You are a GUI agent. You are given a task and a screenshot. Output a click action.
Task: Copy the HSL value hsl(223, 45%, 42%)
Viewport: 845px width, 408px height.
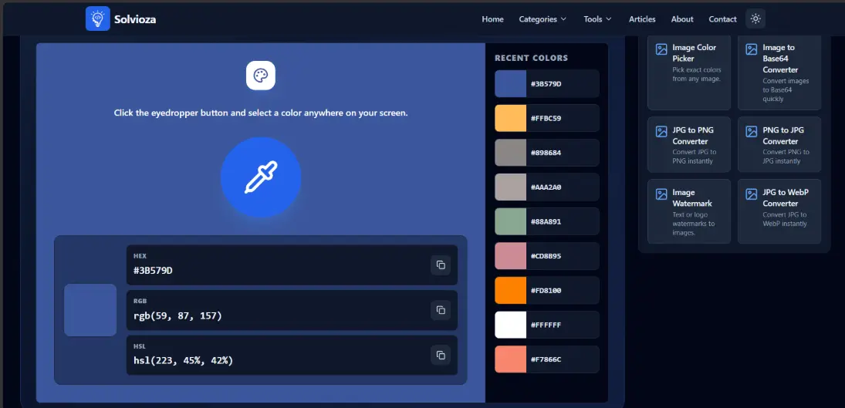click(441, 356)
